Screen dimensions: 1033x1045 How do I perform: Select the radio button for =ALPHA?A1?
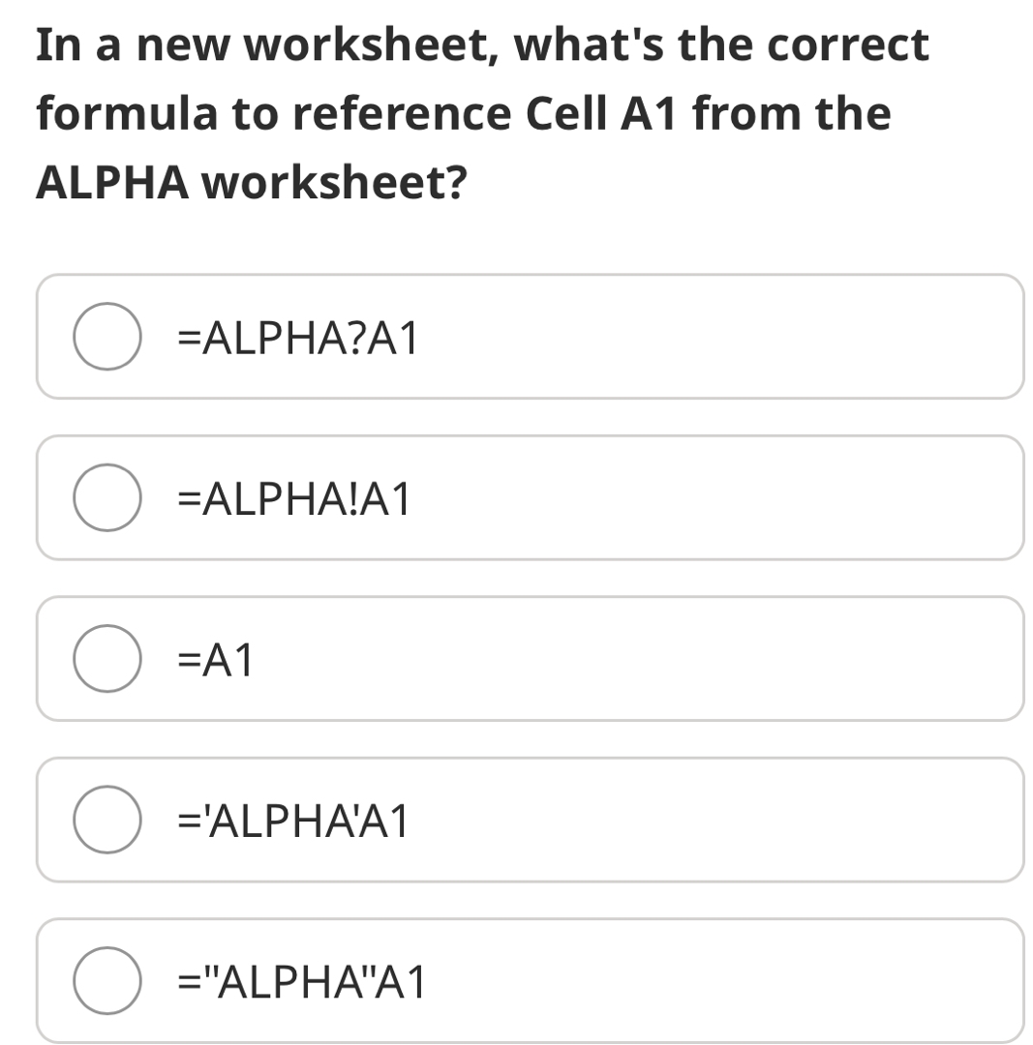click(x=106, y=337)
